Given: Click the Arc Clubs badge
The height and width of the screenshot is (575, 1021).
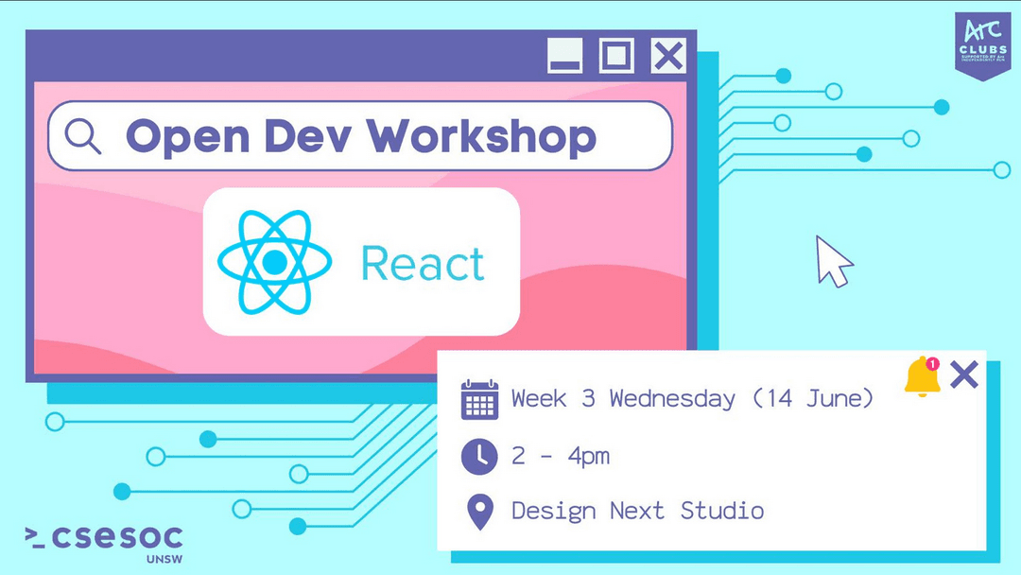Looking at the screenshot, I should click(x=982, y=45).
